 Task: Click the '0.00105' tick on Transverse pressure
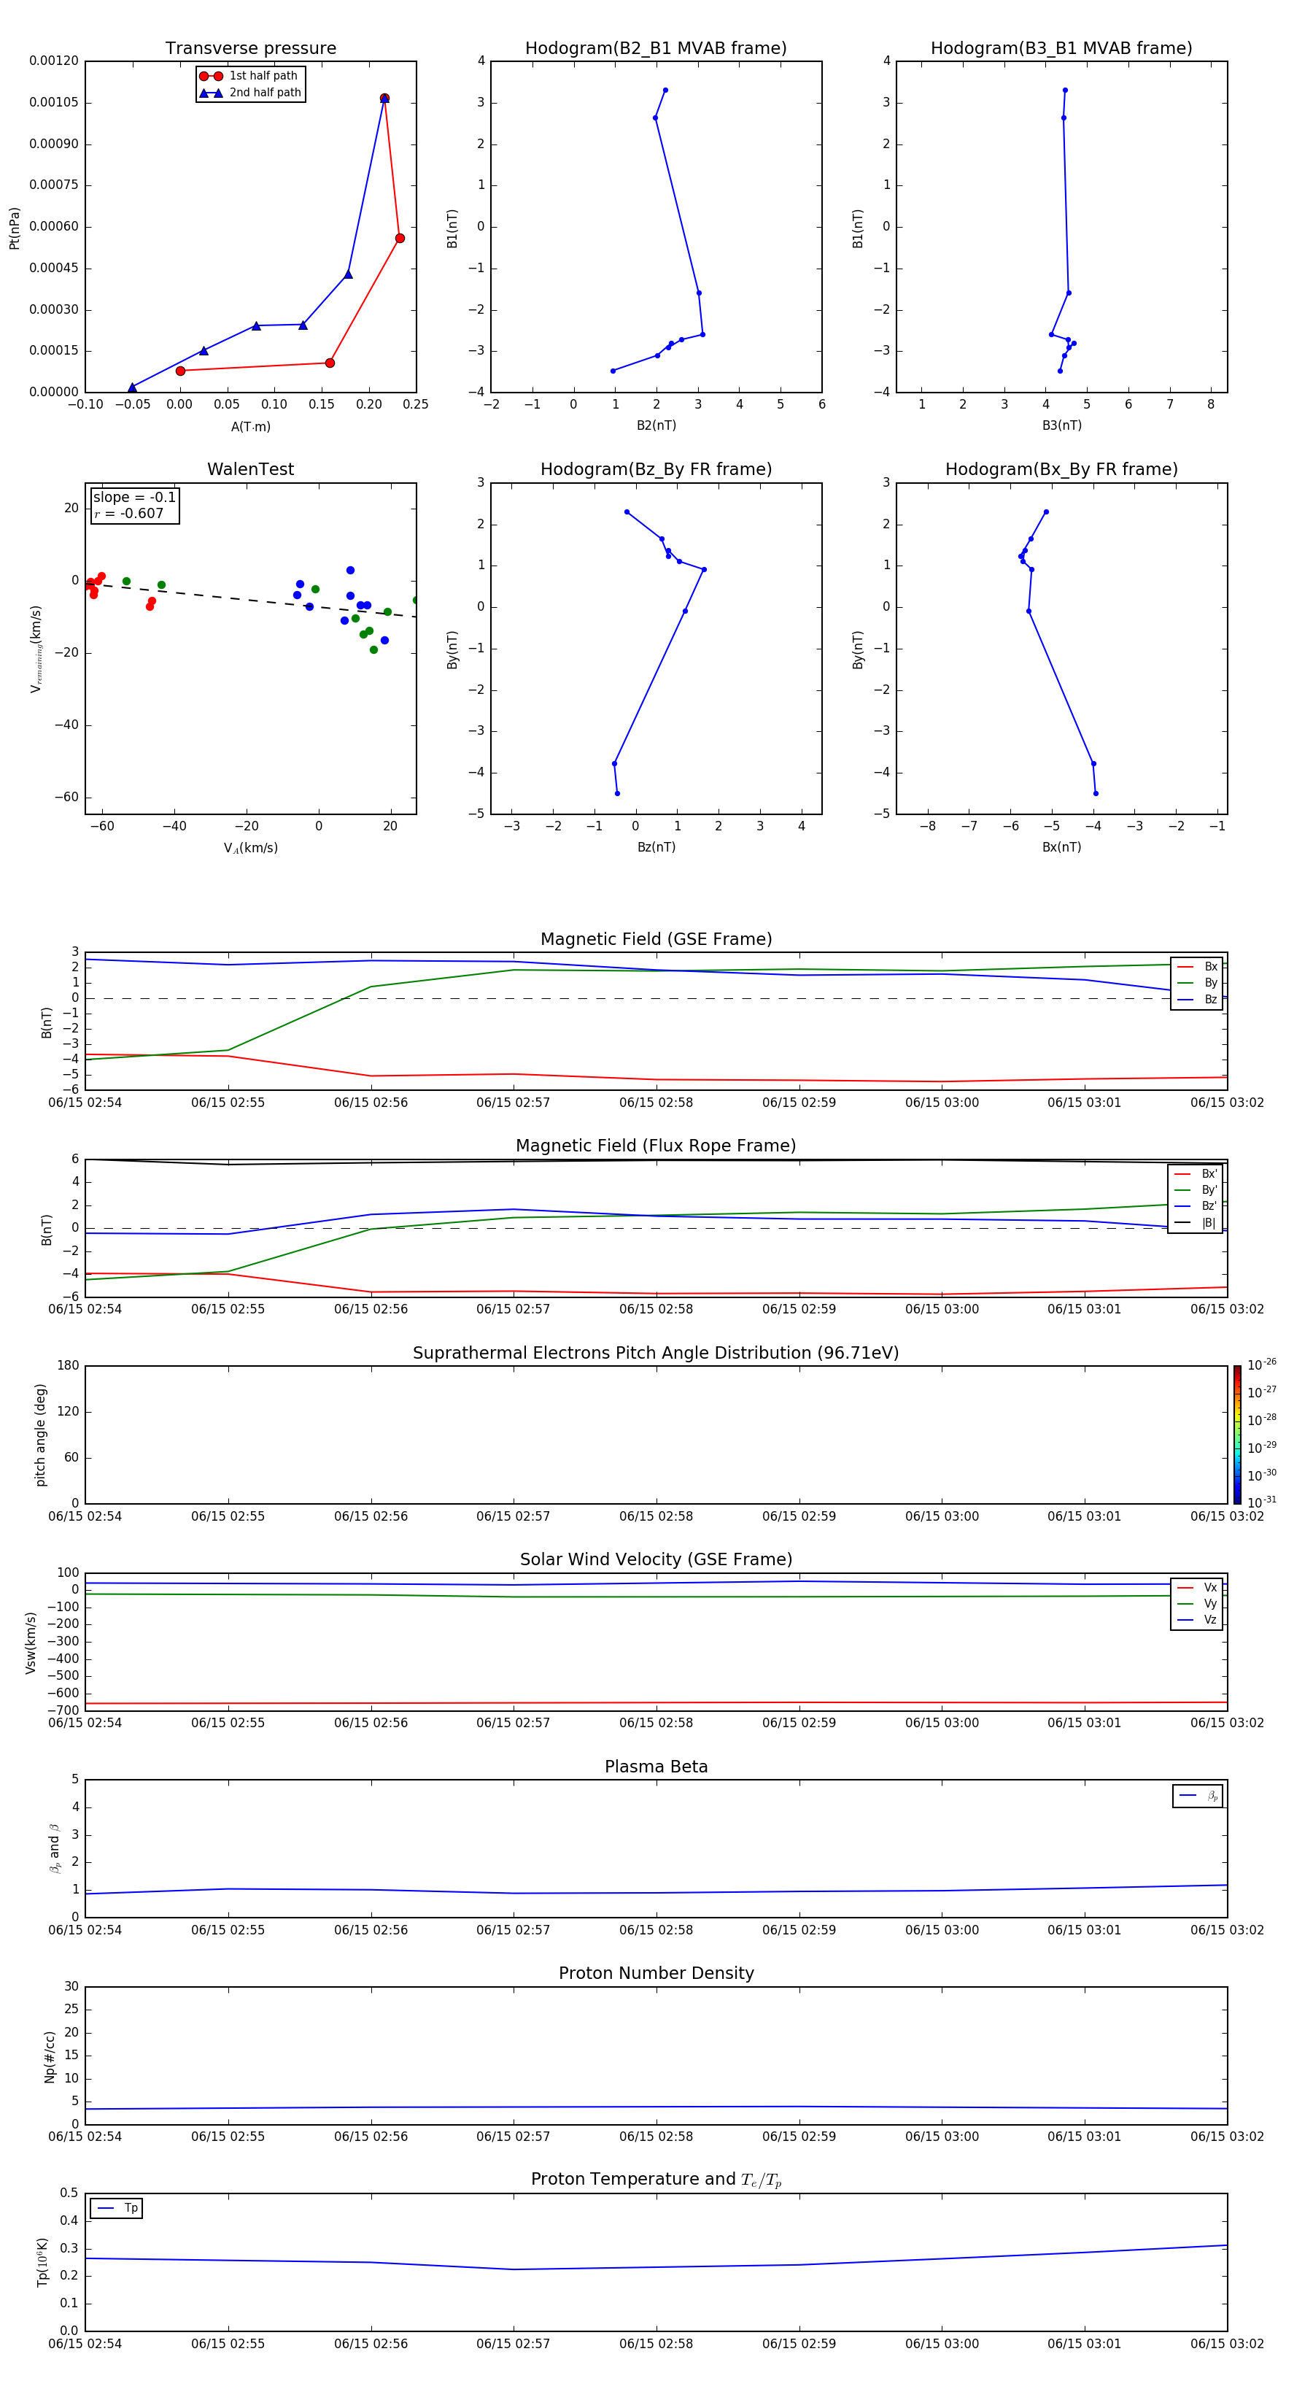(54, 102)
